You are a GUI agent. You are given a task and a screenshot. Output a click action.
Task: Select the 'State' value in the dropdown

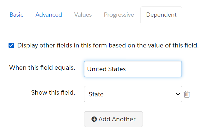click(x=96, y=94)
